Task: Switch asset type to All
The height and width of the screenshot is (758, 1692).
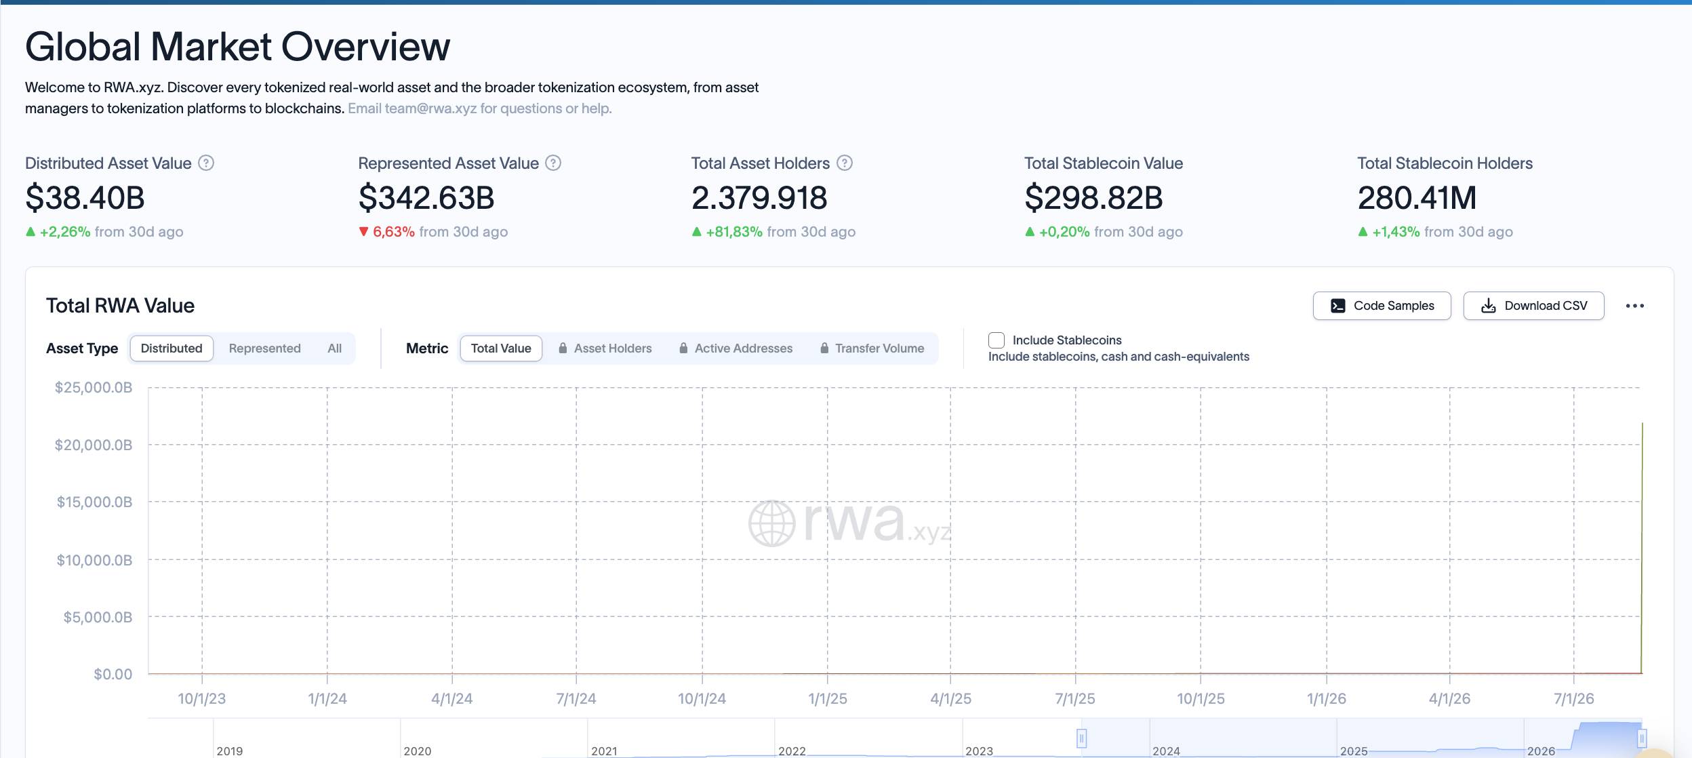Action: [335, 348]
